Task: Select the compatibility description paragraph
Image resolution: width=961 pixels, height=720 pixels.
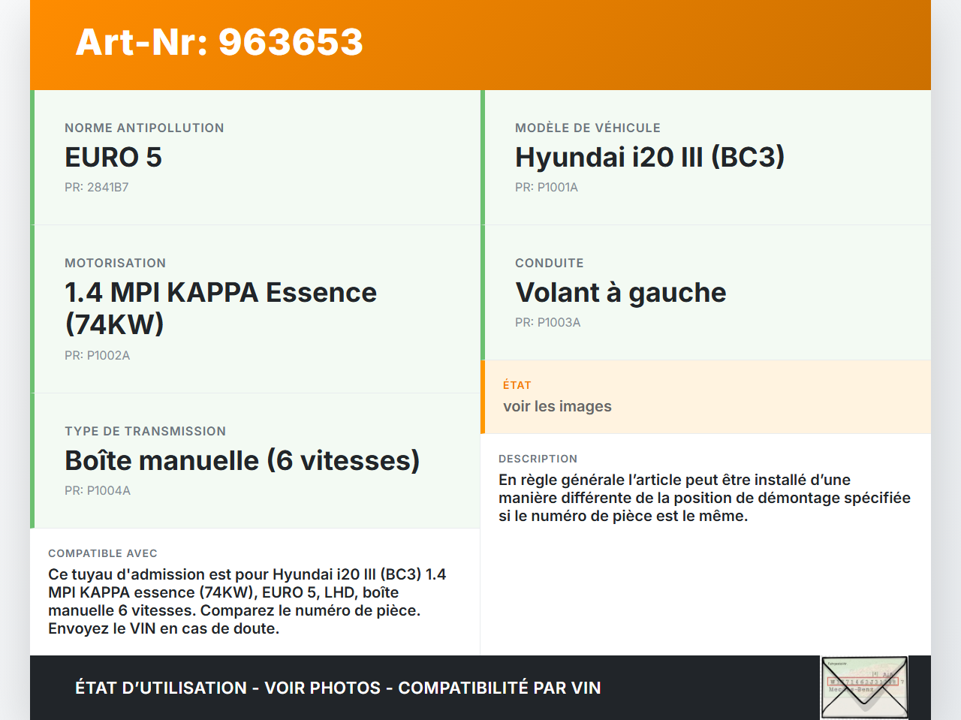Action: tap(248, 601)
